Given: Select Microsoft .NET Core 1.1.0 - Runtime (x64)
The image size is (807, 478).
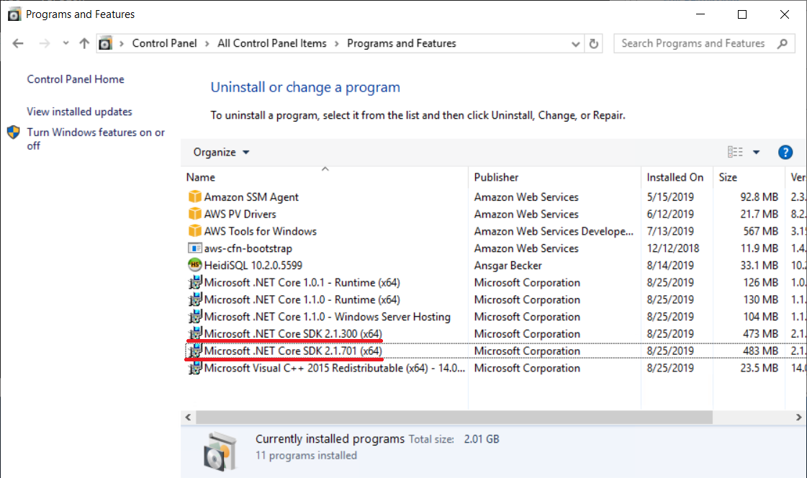Looking at the screenshot, I should (x=302, y=299).
